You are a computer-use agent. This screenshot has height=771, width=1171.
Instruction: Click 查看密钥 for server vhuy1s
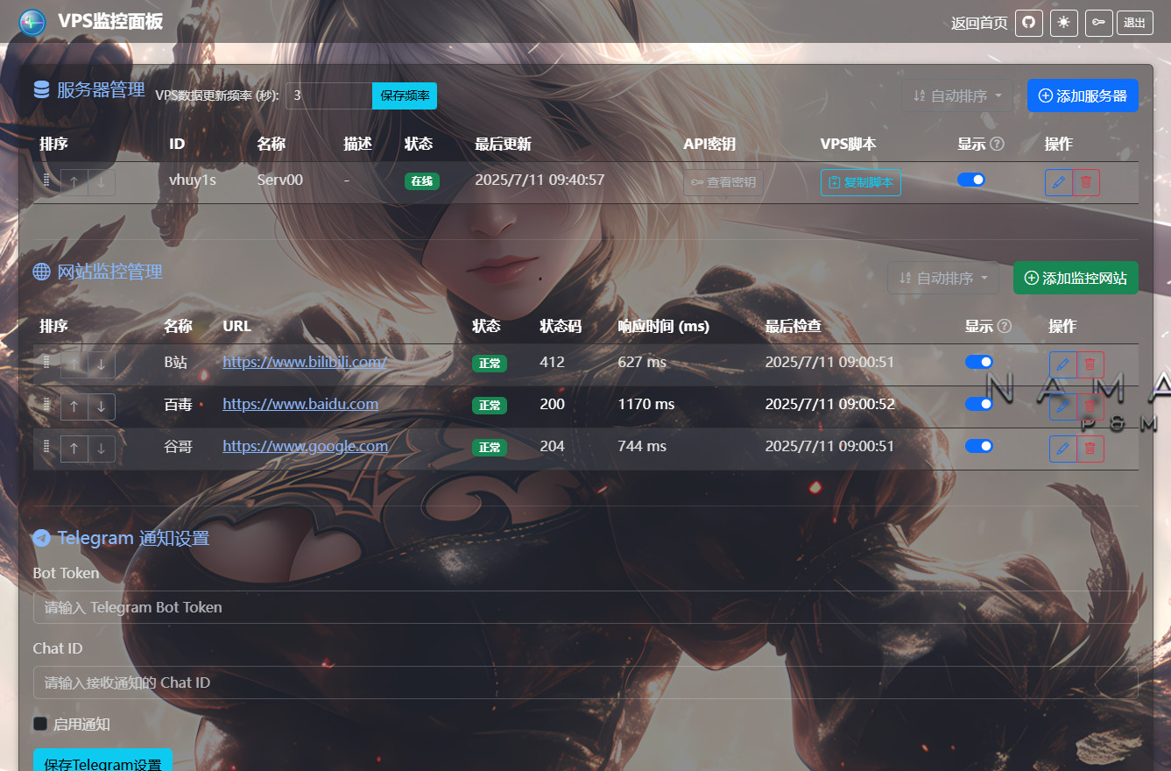point(723,182)
